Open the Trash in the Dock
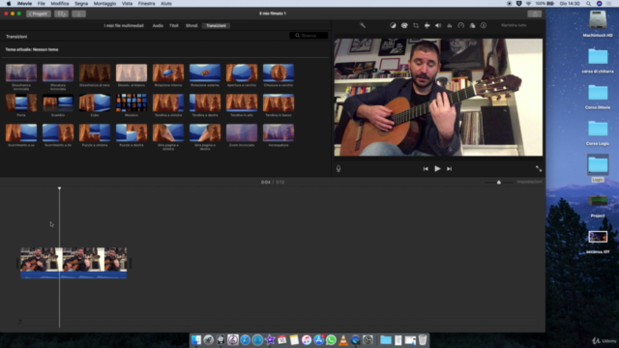619x348 pixels. pyautogui.click(x=423, y=339)
